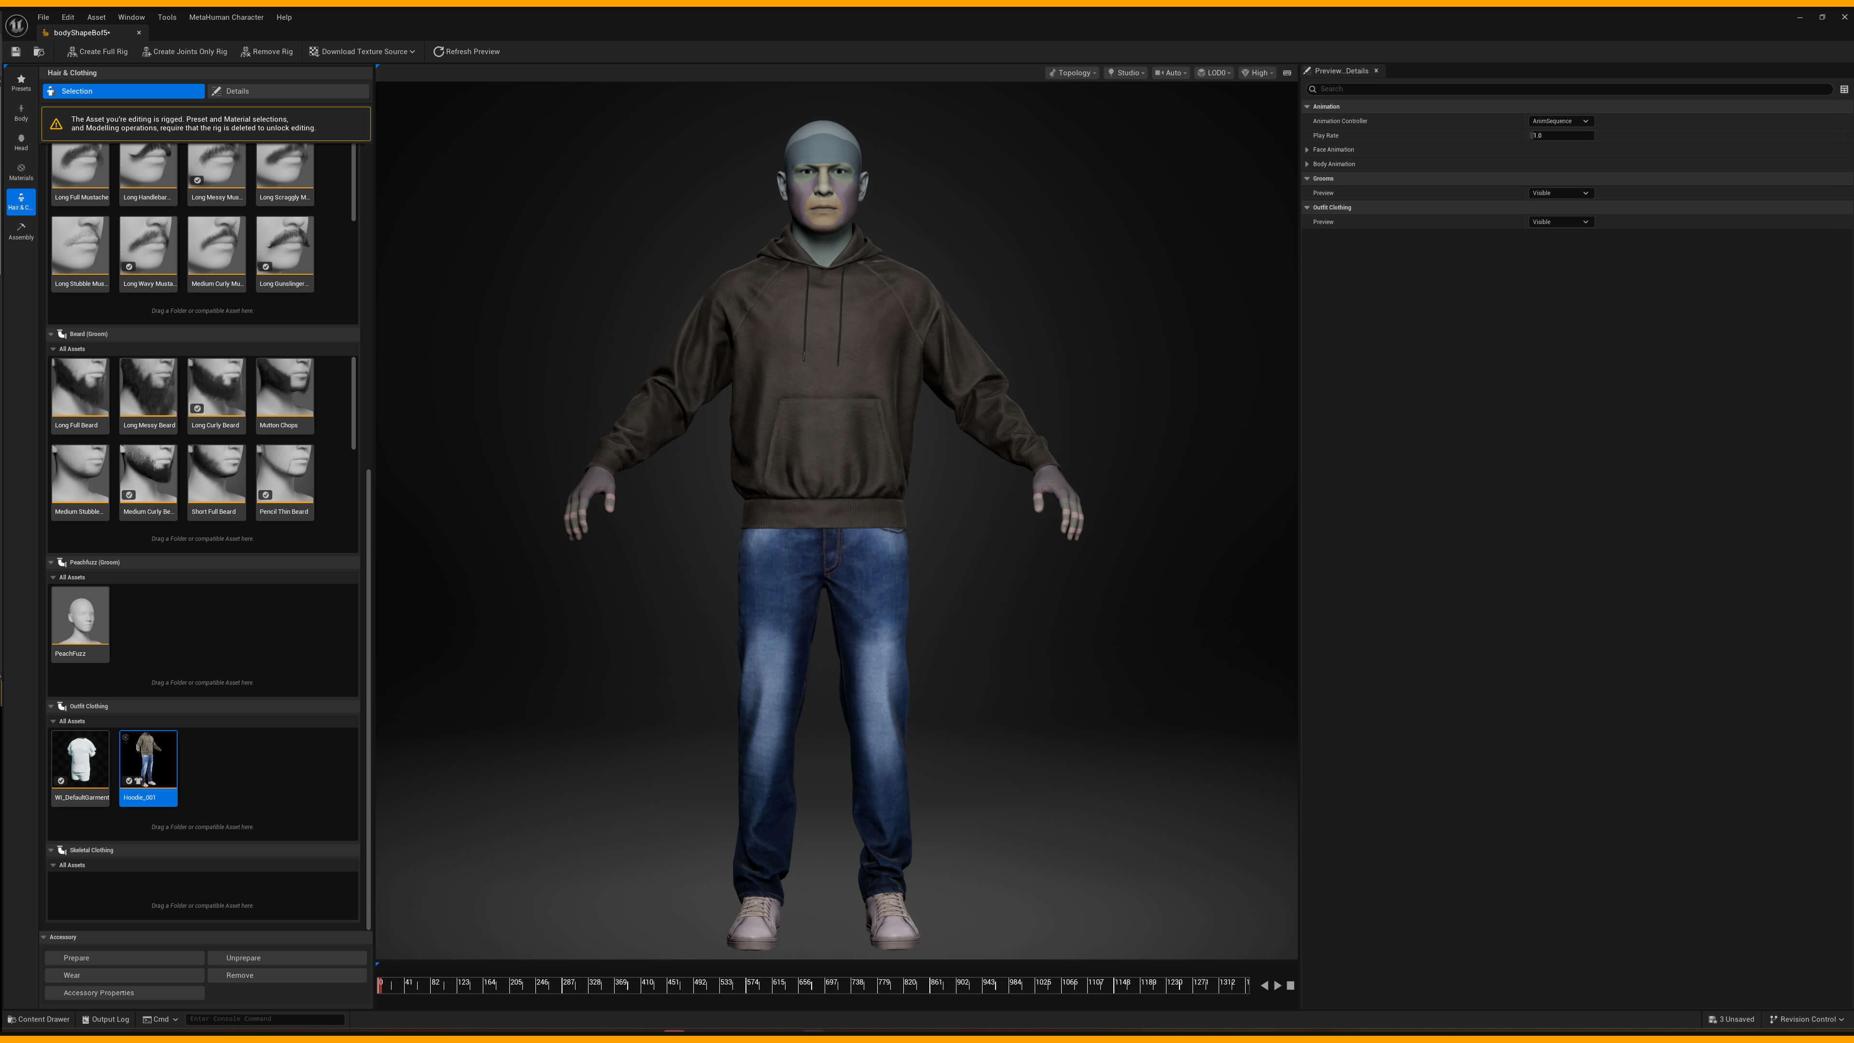This screenshot has width=1854, height=1043.
Task: Open the Content Drawer
Action: point(38,1019)
